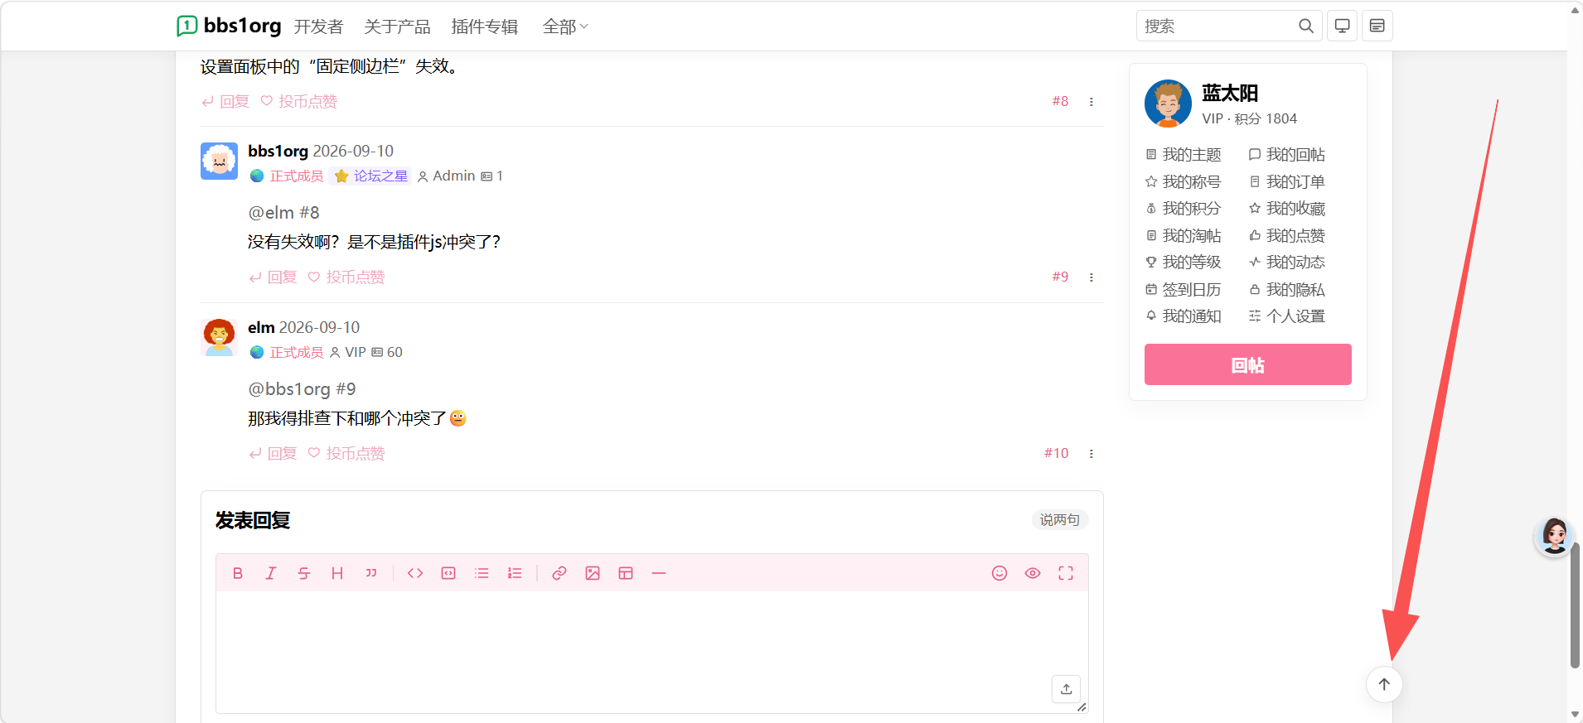Click 投币点赞 under post #10

[346, 454]
